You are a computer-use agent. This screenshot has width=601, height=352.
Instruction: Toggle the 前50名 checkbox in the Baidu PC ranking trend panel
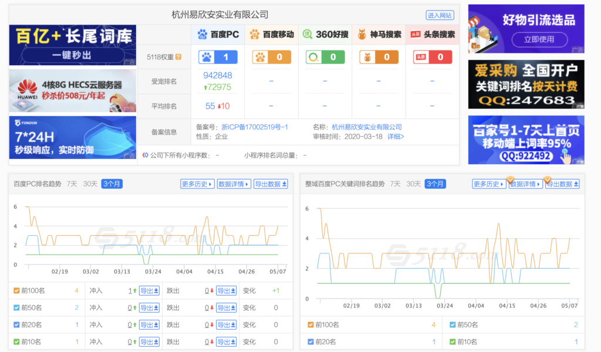(x=16, y=307)
